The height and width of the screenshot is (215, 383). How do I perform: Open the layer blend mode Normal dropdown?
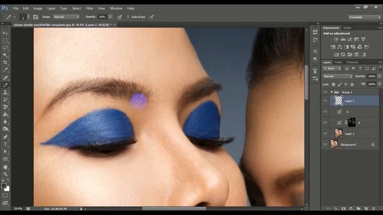(338, 76)
